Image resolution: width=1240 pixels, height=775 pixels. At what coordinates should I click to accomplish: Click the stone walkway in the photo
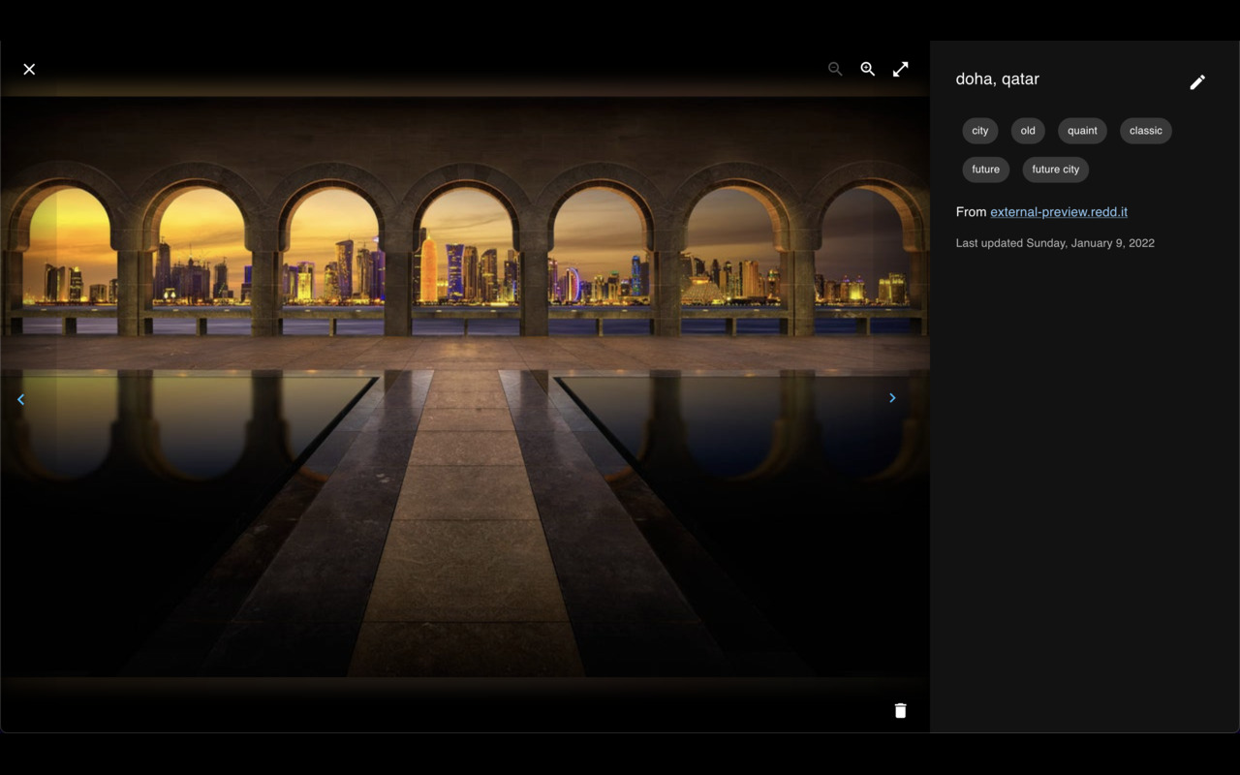(x=467, y=542)
